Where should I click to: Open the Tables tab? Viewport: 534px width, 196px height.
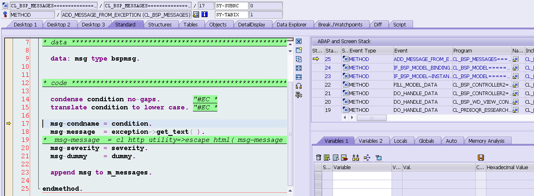pyautogui.click(x=190, y=24)
